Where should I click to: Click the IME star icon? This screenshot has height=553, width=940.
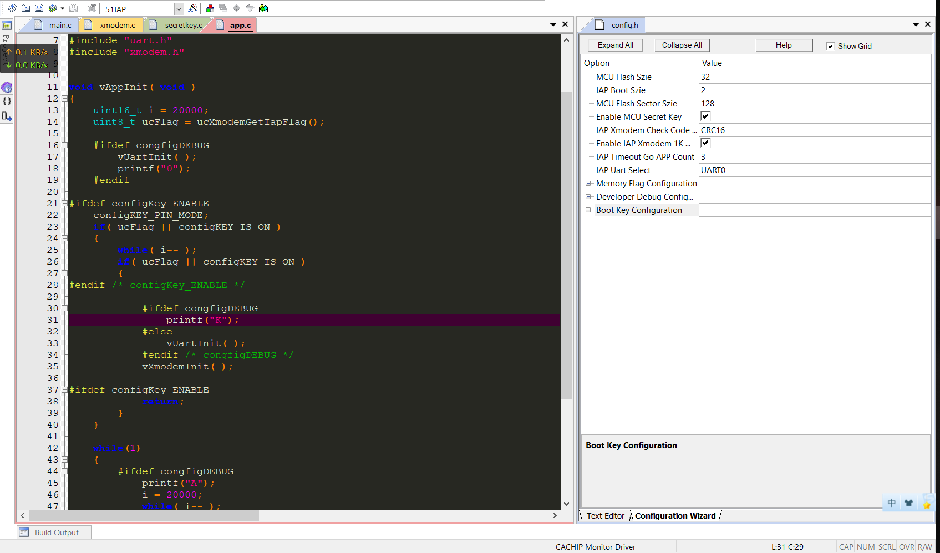(x=926, y=504)
